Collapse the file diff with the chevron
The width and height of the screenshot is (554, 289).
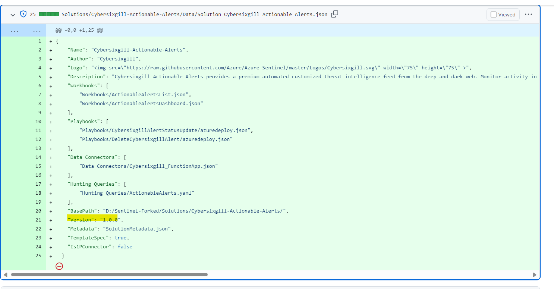click(x=13, y=15)
